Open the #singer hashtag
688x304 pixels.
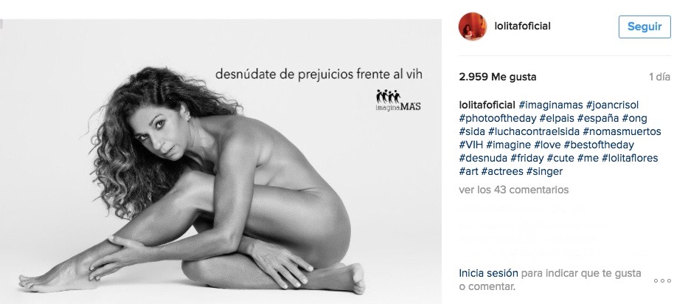pyautogui.click(x=544, y=171)
